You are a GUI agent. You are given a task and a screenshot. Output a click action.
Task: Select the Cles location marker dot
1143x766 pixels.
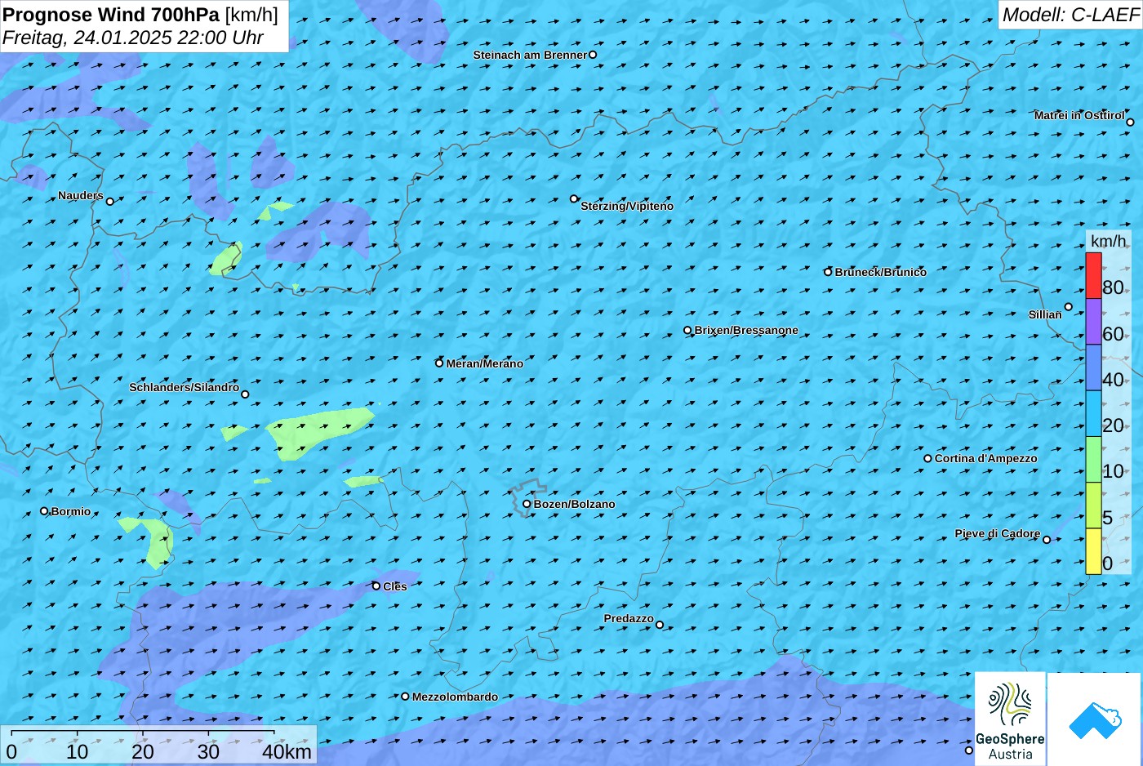pyautogui.click(x=376, y=586)
